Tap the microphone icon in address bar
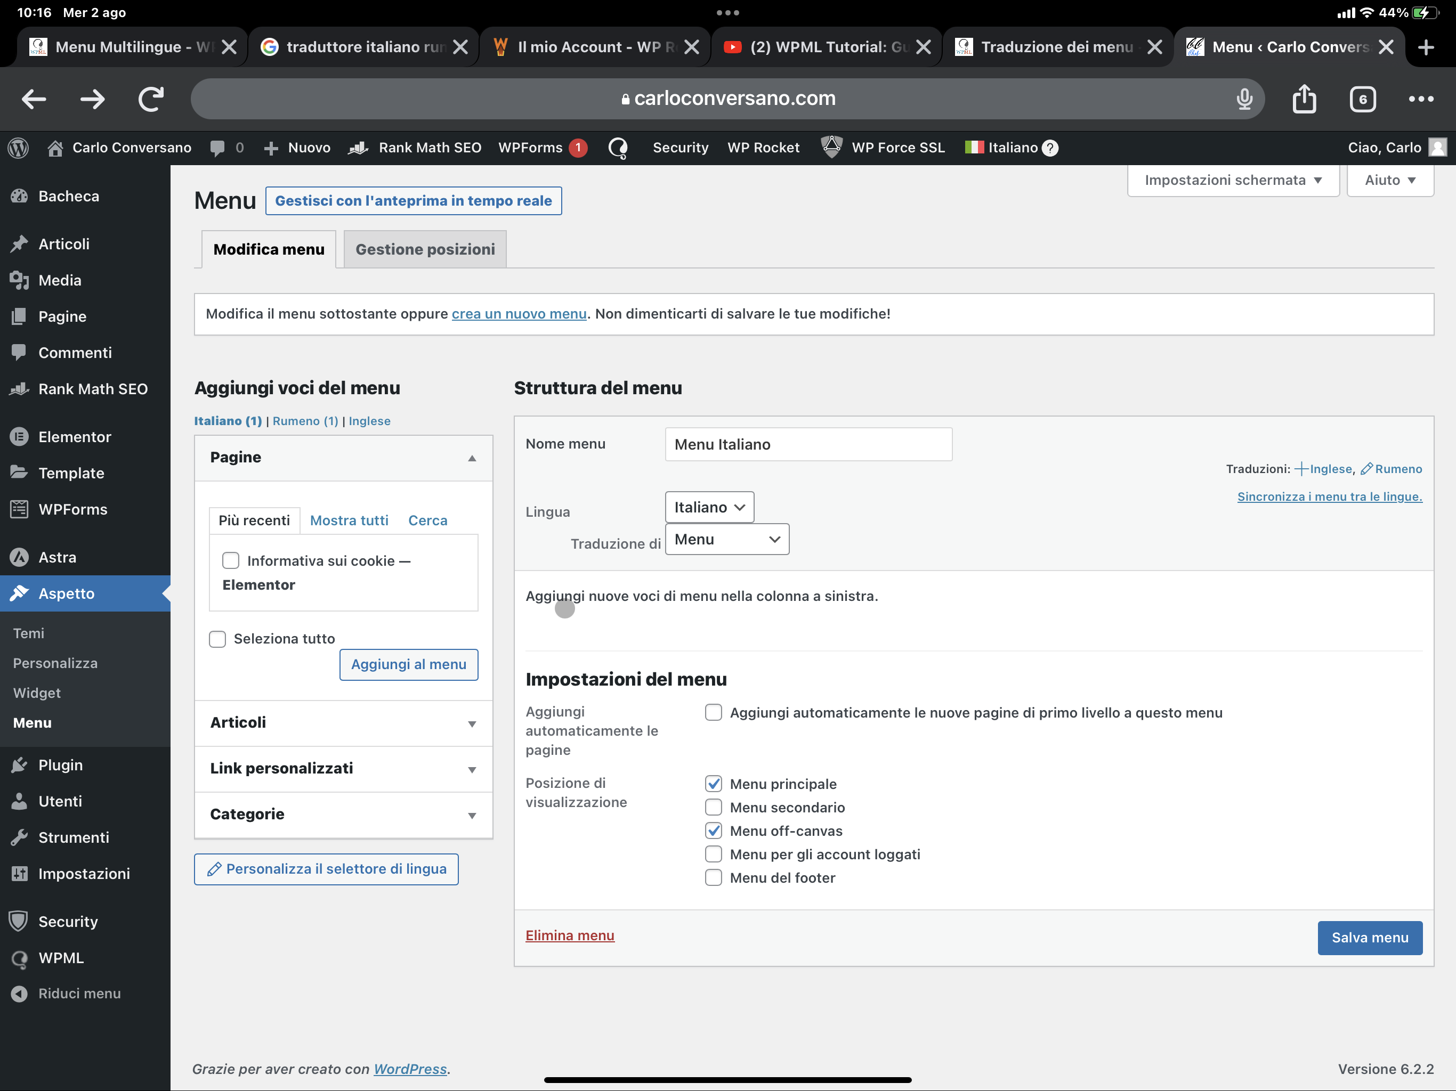This screenshot has height=1091, width=1456. tap(1243, 99)
